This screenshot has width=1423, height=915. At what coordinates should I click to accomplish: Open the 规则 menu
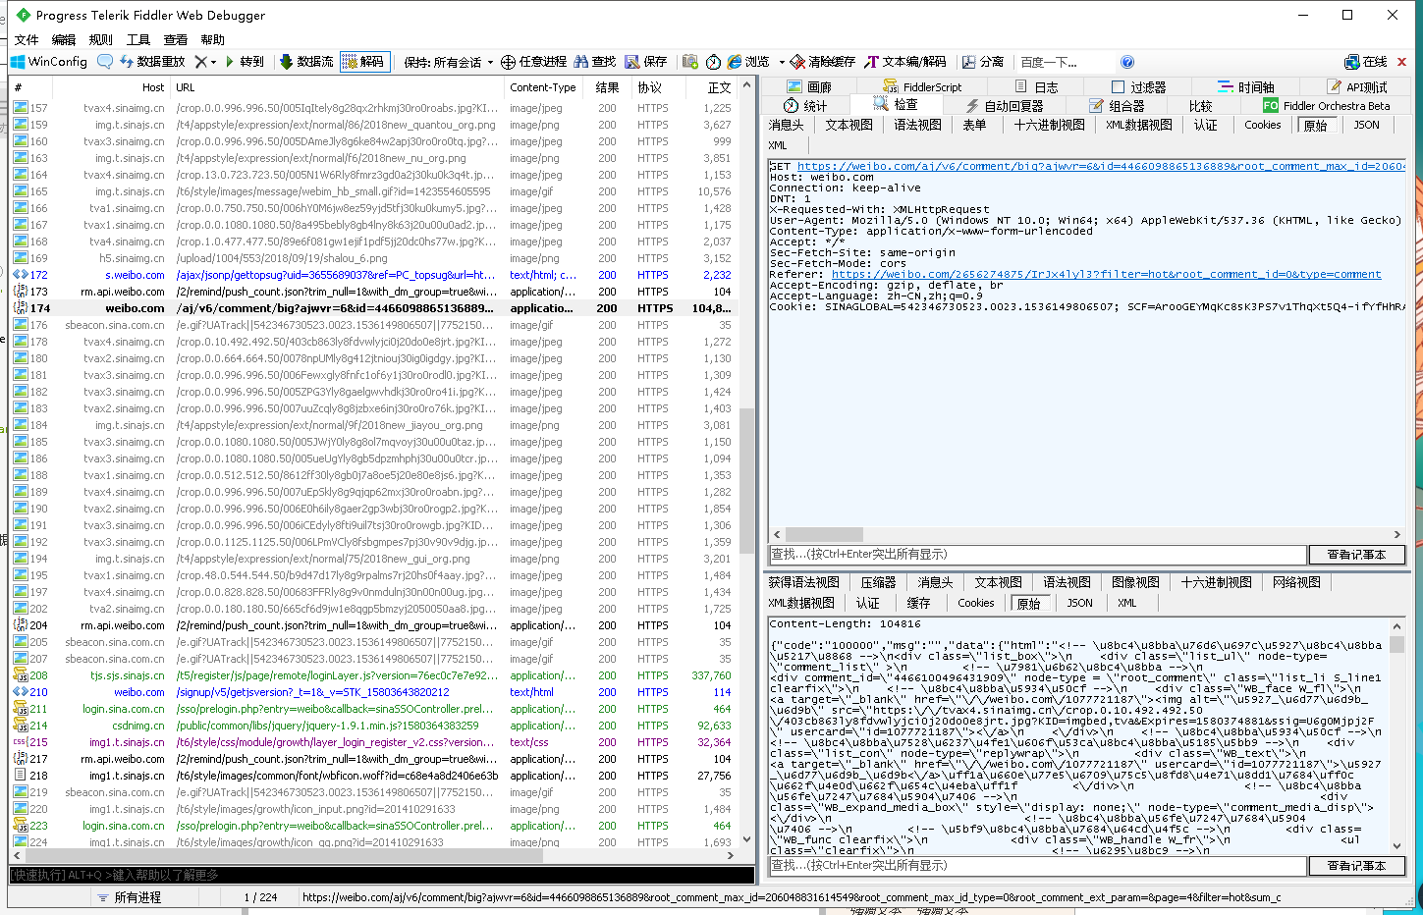(101, 39)
